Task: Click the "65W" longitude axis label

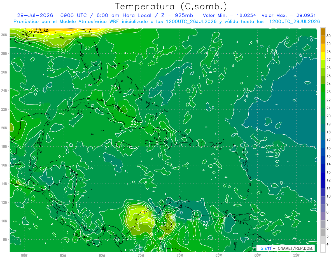Action: click(x=219, y=255)
